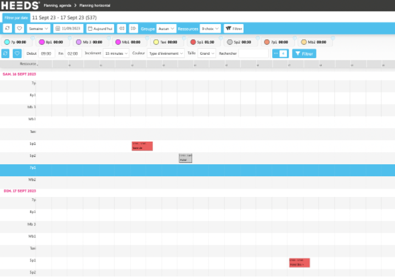This screenshot has width=395, height=277.
Task: Click the white heart favorite icon in top toolbar
Action: pos(19,28)
